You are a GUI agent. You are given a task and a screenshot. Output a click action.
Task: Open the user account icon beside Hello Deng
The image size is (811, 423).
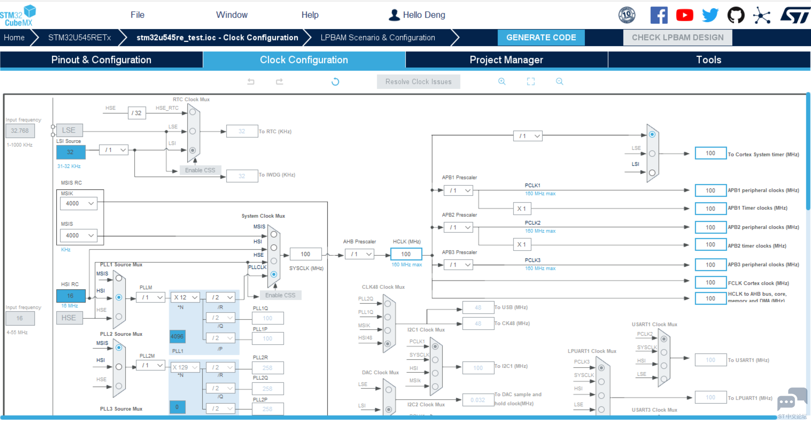(394, 15)
